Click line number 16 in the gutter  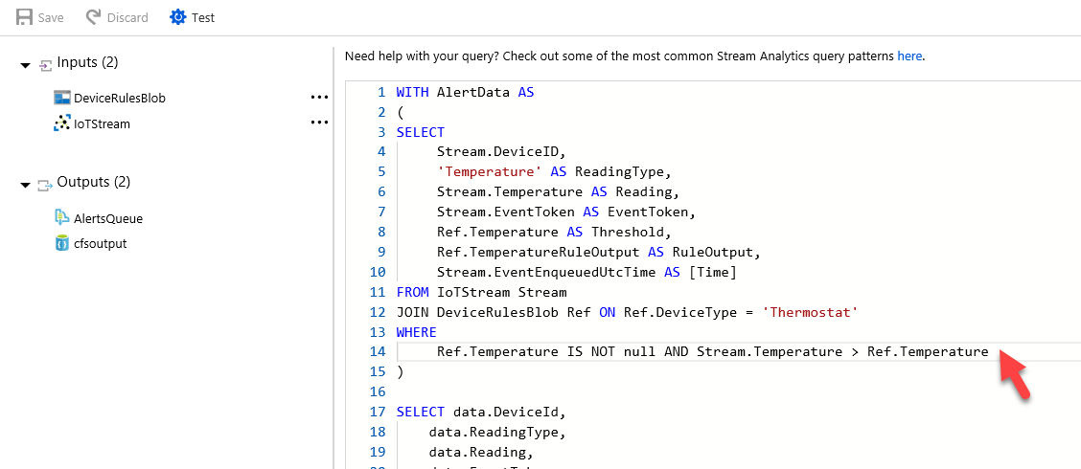tap(378, 391)
